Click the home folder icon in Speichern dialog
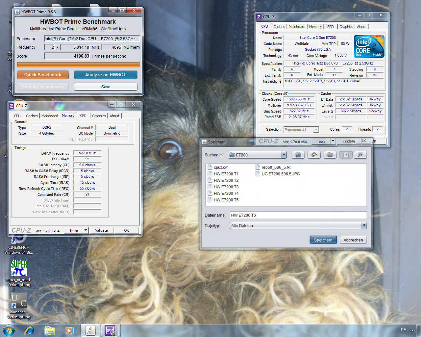 click(314, 155)
